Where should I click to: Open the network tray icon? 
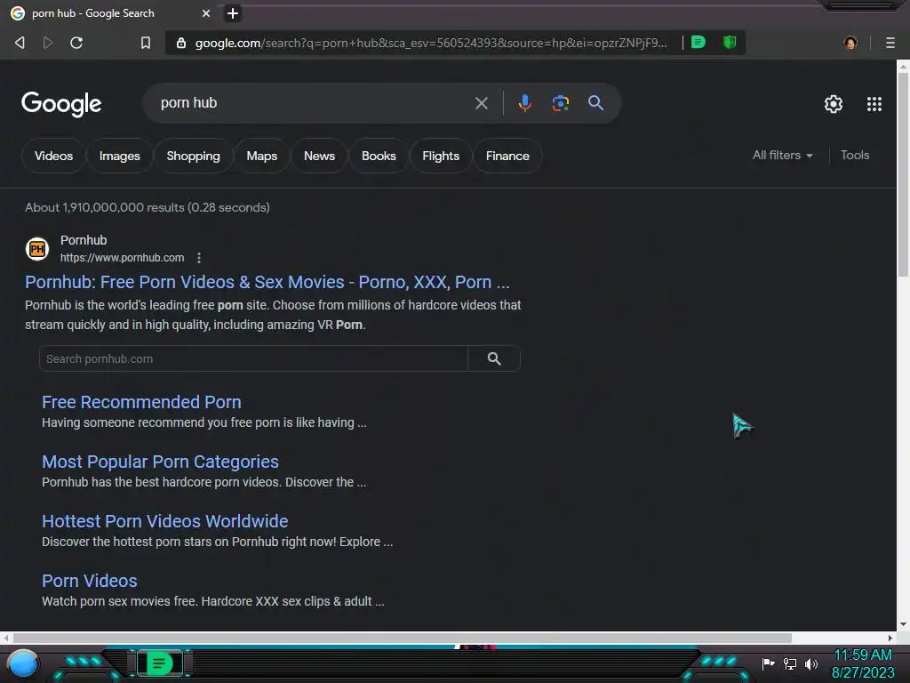point(790,663)
